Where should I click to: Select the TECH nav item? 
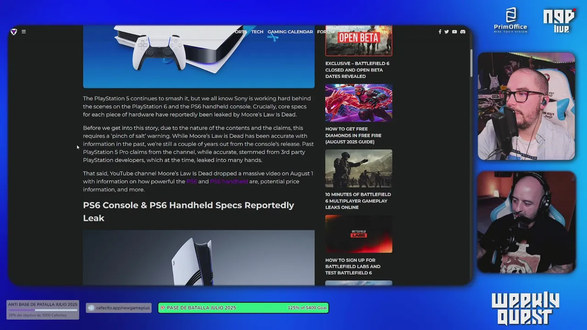click(x=257, y=32)
